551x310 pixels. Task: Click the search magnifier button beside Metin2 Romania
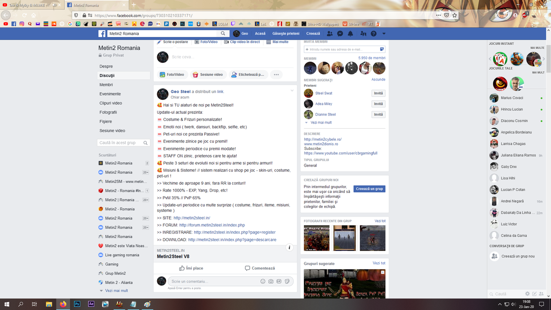[x=223, y=34]
